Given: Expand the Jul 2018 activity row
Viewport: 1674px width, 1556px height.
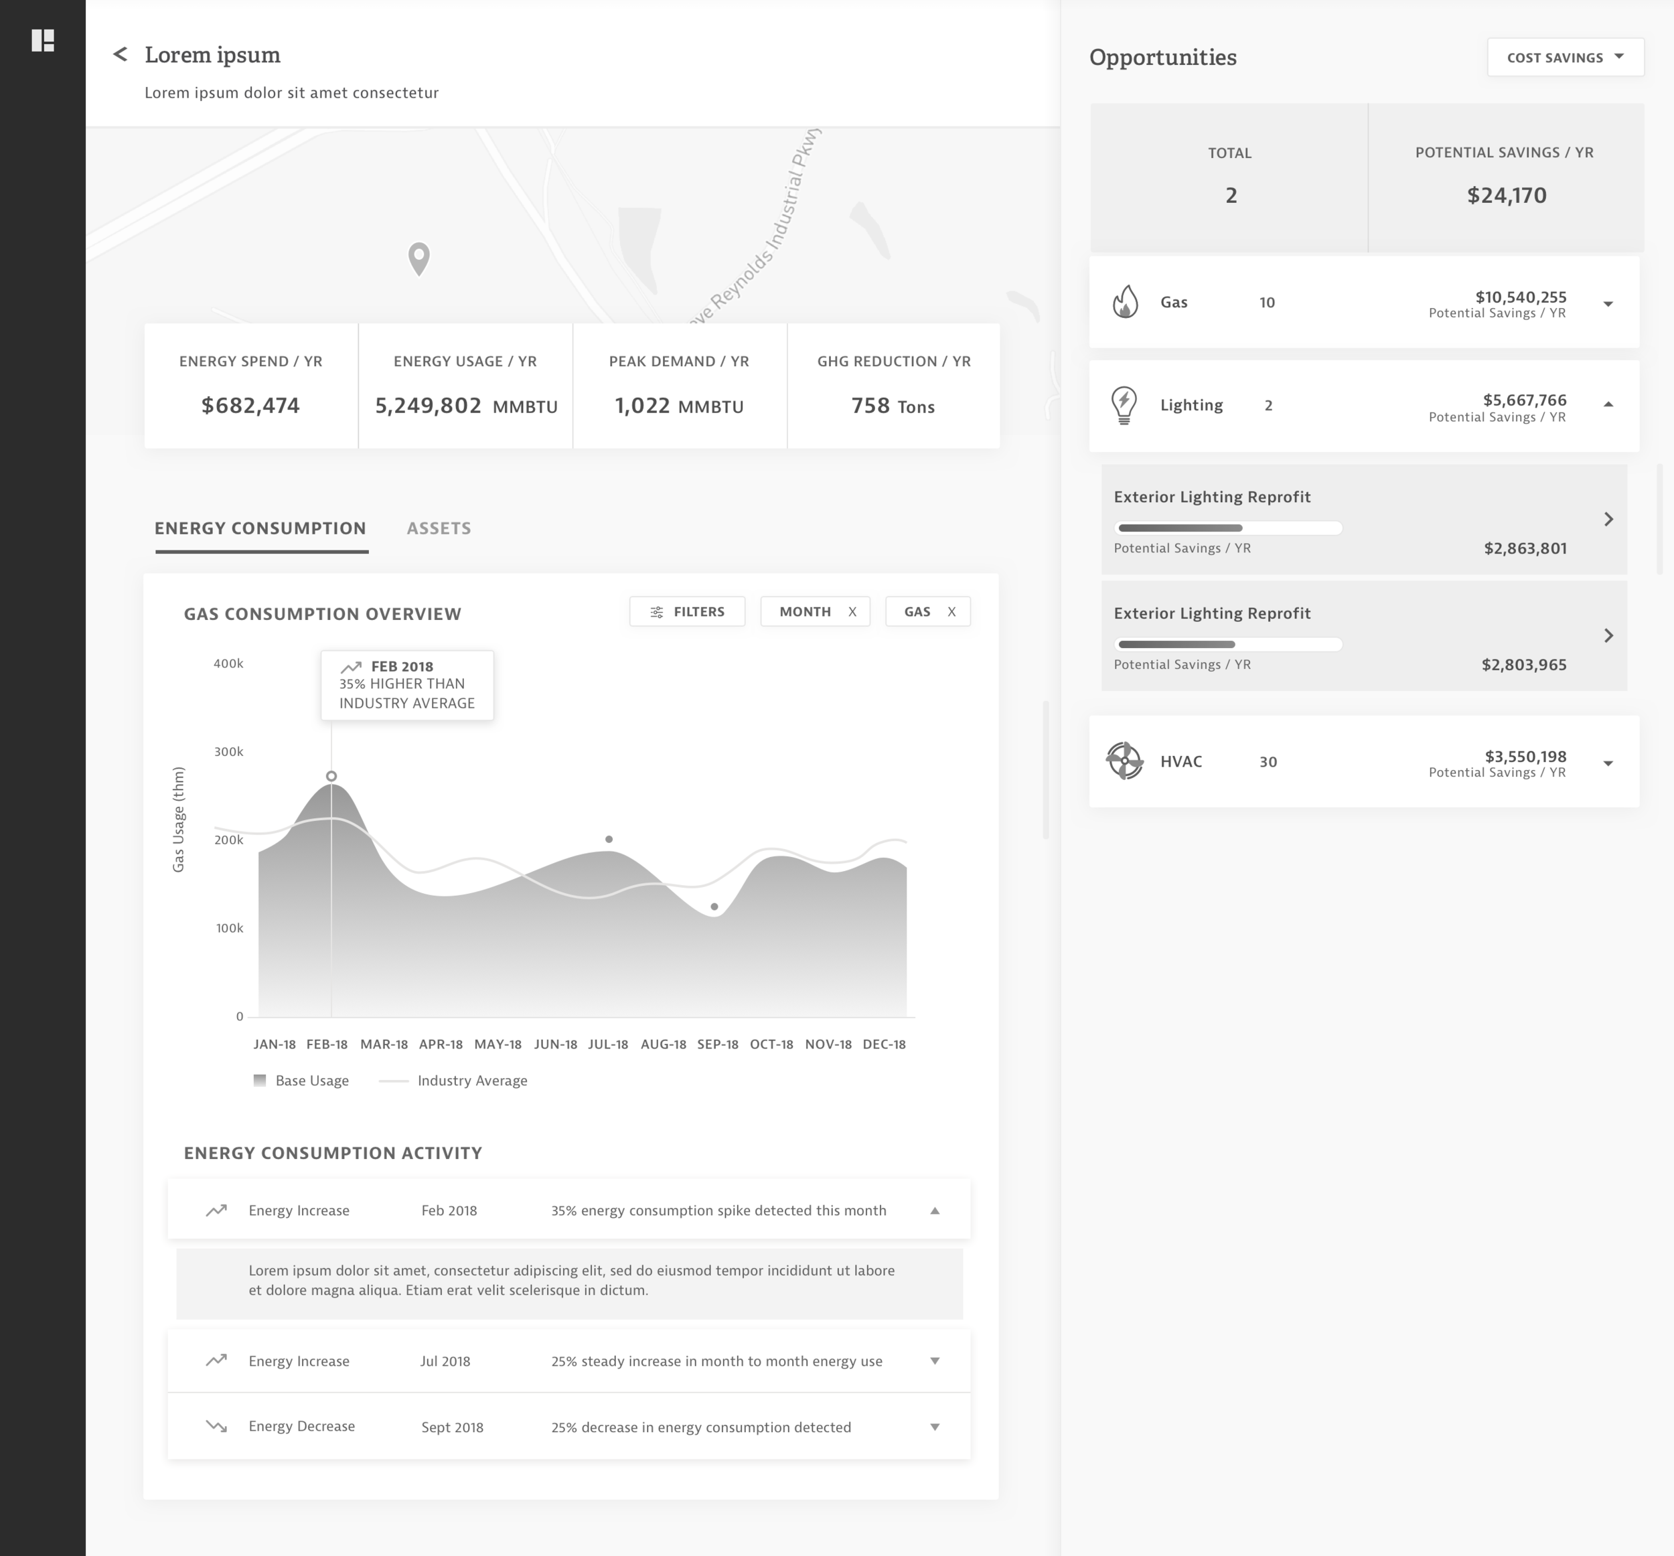Looking at the screenshot, I should tap(934, 1360).
